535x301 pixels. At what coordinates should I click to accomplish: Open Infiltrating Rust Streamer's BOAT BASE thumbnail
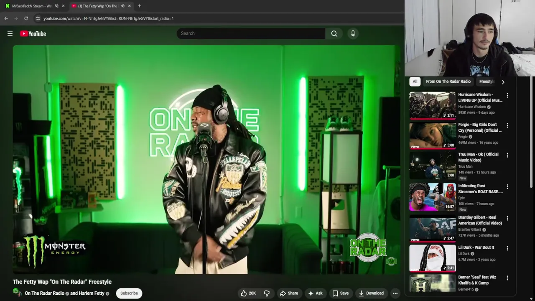click(433, 196)
